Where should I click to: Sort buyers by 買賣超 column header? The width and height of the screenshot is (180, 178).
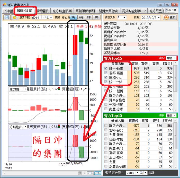(x=133, y=64)
